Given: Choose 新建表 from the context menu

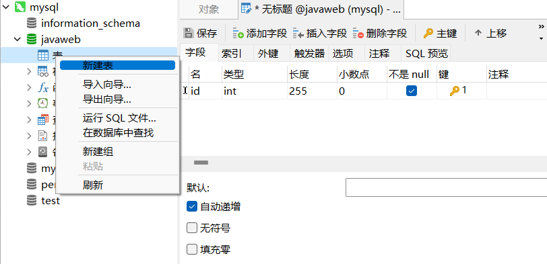Looking at the screenshot, I should [x=118, y=65].
